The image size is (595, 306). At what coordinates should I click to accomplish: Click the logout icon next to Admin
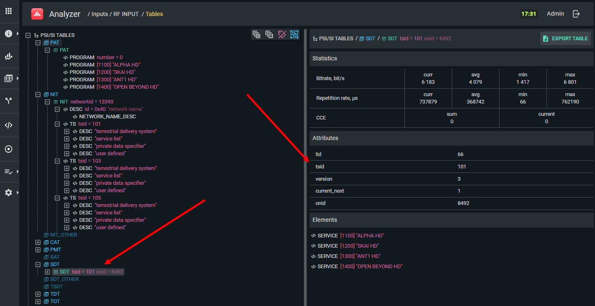pos(576,14)
